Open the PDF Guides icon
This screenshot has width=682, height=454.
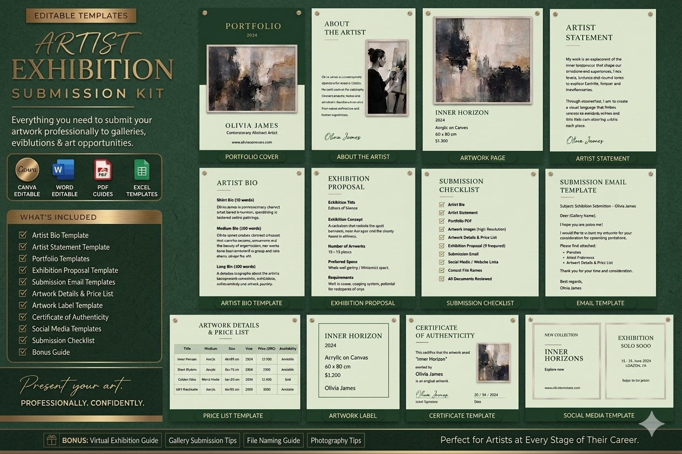click(103, 170)
